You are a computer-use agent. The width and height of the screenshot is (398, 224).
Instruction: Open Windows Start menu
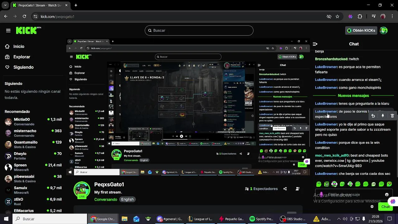pyautogui.click(x=6, y=219)
